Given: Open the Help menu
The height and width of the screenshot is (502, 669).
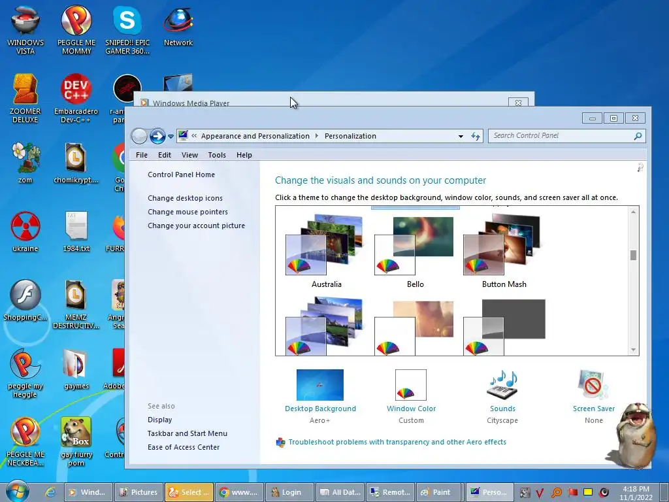Looking at the screenshot, I should click(x=244, y=155).
